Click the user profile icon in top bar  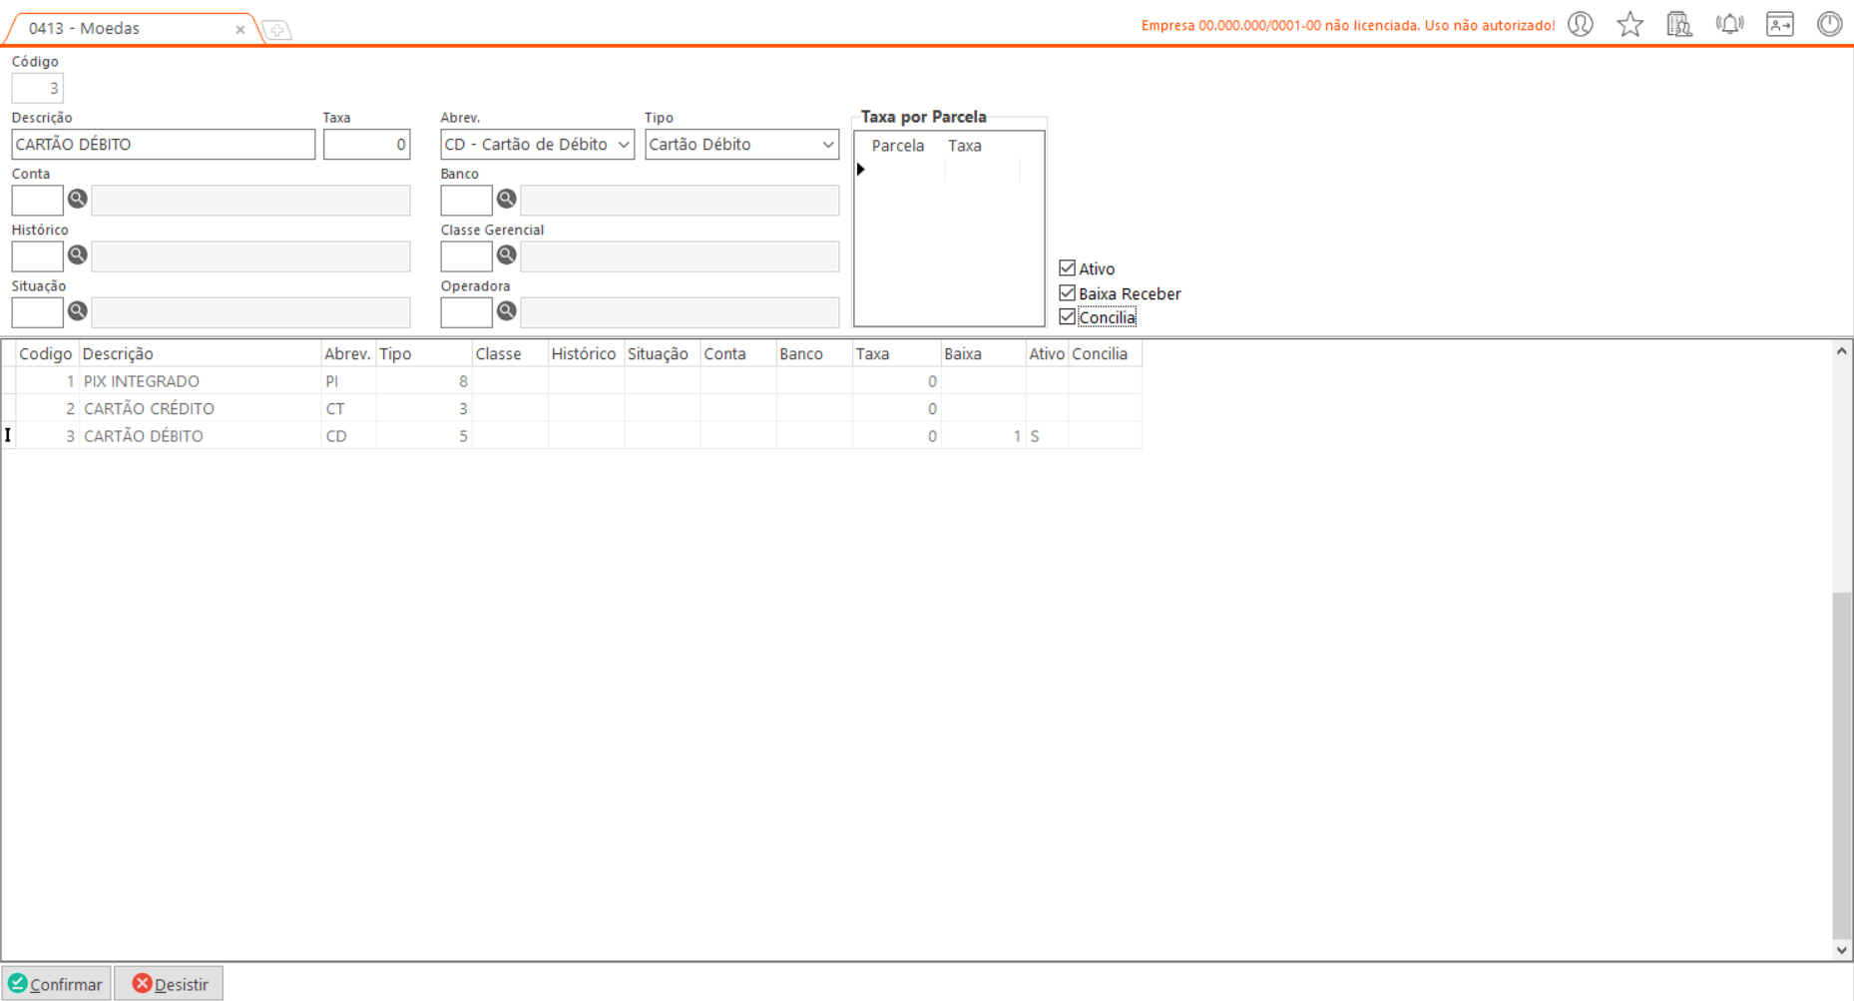coord(1580,24)
